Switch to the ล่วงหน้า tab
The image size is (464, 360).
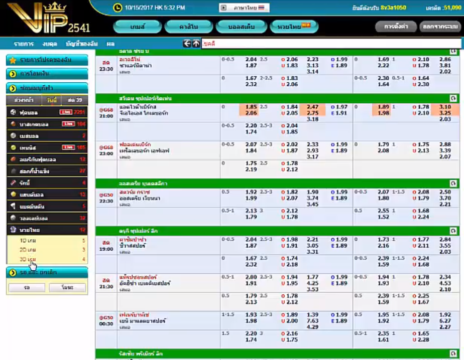tap(24, 100)
